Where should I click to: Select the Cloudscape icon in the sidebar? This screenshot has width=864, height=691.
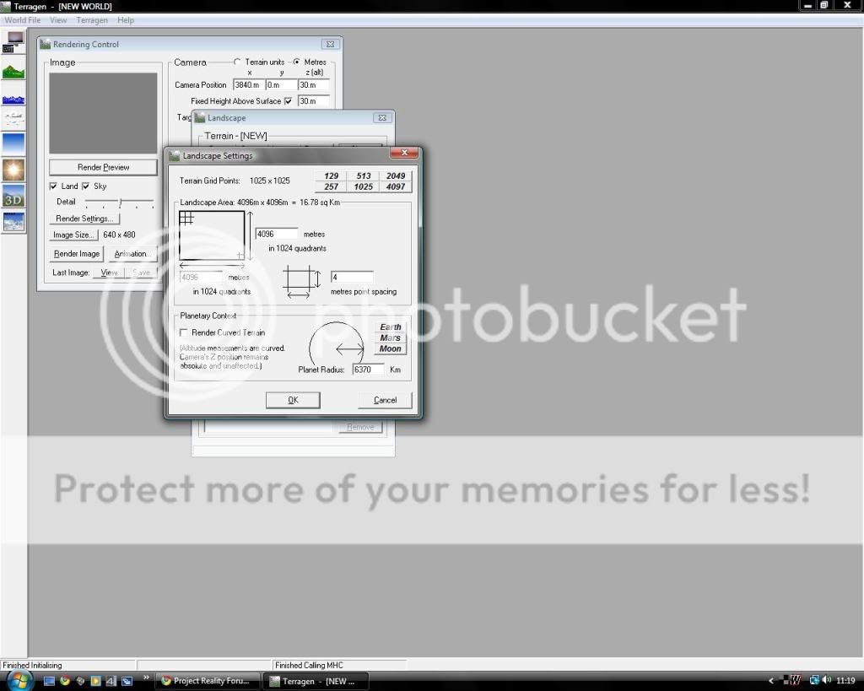[13, 119]
